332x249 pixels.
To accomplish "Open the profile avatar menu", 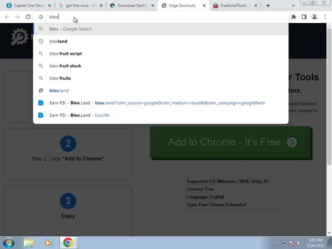I will tap(314, 17).
